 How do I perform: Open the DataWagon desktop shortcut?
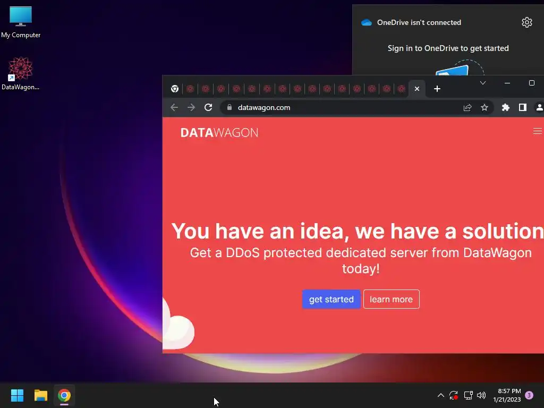[21, 73]
